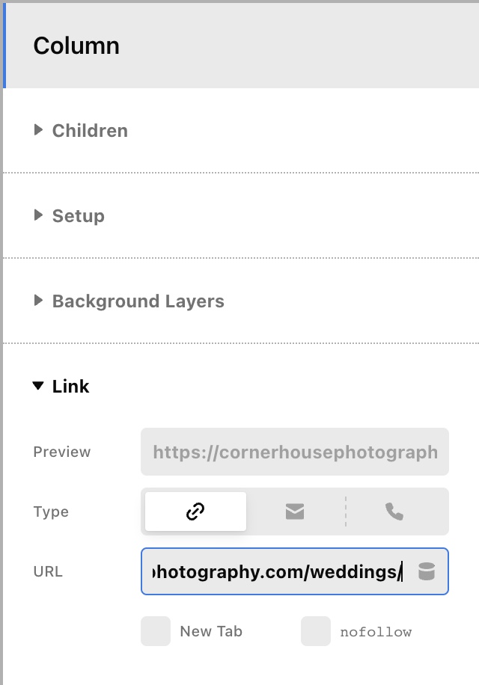Click the Background Layers heading
Image resolution: width=479 pixels, height=685 pixels.
138,301
